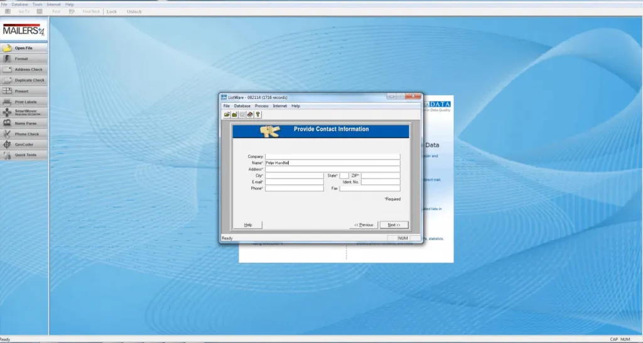
Task: Open the ListWare File menu
Action: tap(226, 106)
